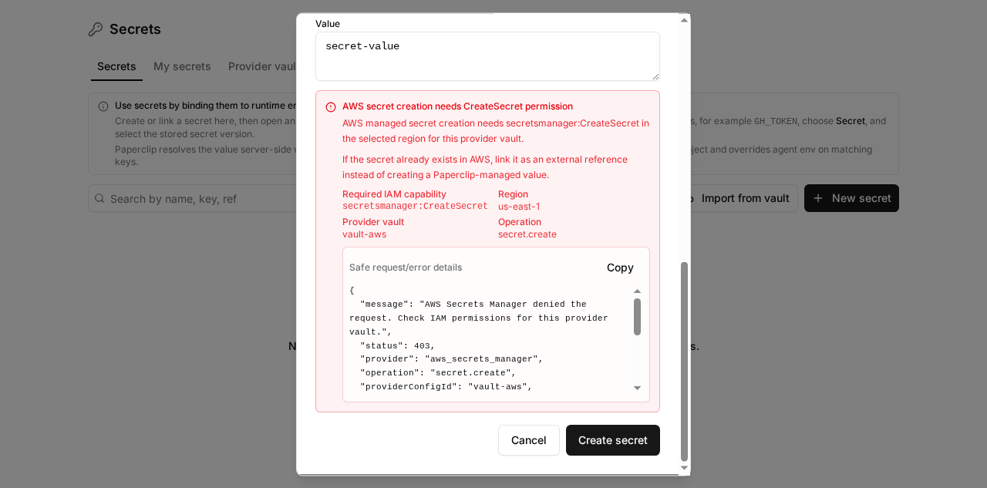Click the red error alert icon
The width and height of the screenshot is (987, 488).
tap(331, 107)
